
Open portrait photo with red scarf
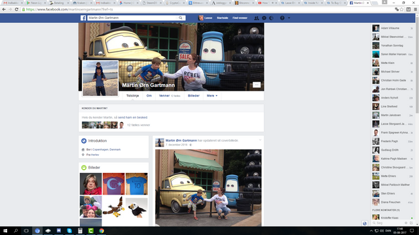[91, 184]
